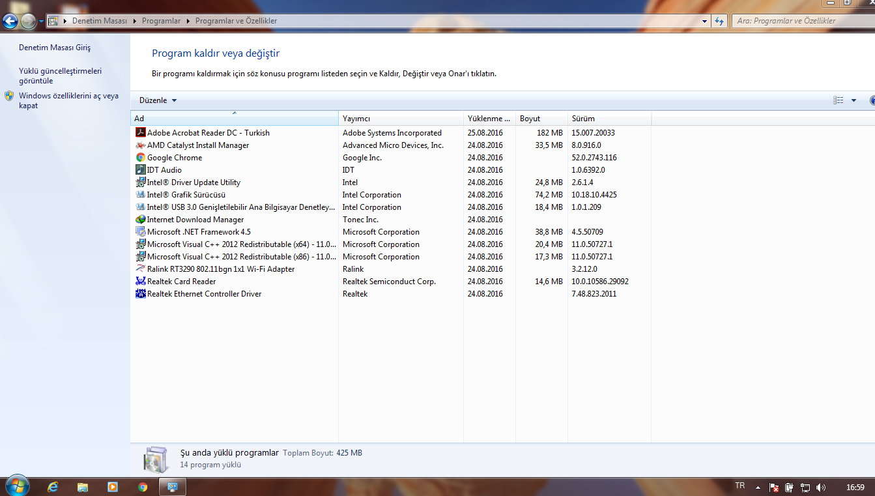Click the Realtek Card Reader icon
Viewport: 875px width, 496px height.
coord(140,281)
